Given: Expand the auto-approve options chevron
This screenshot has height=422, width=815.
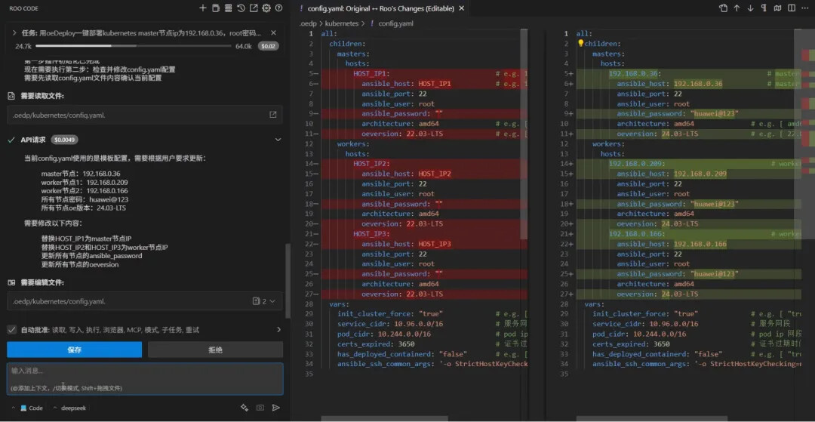Looking at the screenshot, I should pyautogui.click(x=278, y=330).
